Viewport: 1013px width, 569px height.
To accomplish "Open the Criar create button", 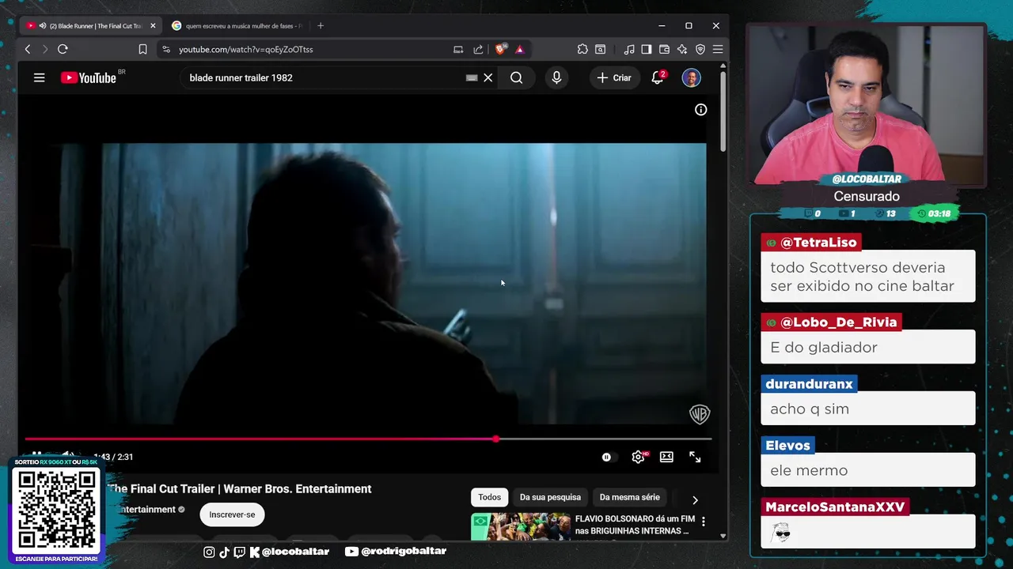I will 614,77.
